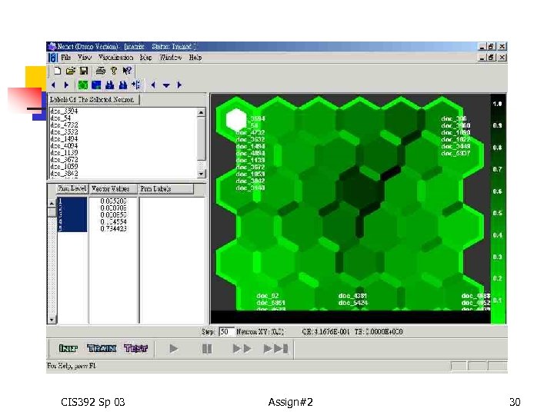Select the blue map view icon
Screen dimensions: 554x415
96,85
